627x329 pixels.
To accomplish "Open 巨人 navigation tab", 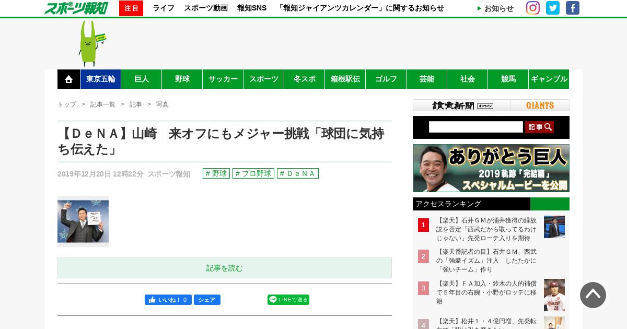I will tap(142, 79).
